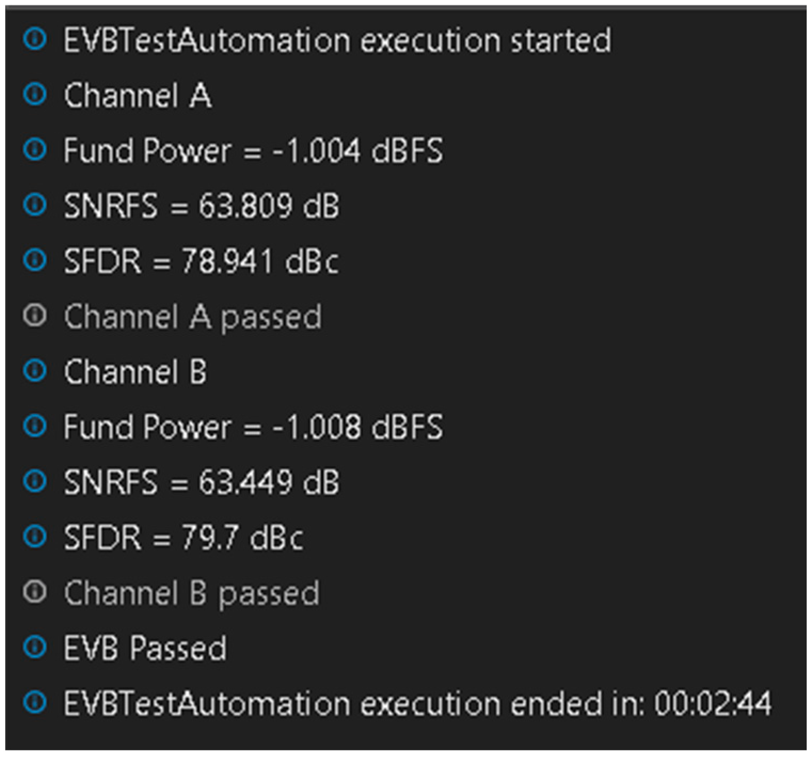Click info icon next to Channel A
812x758 pixels.
pyautogui.click(x=35, y=95)
